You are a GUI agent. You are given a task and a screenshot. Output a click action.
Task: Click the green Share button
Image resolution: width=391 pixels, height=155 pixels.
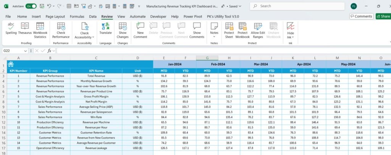click(x=383, y=16)
